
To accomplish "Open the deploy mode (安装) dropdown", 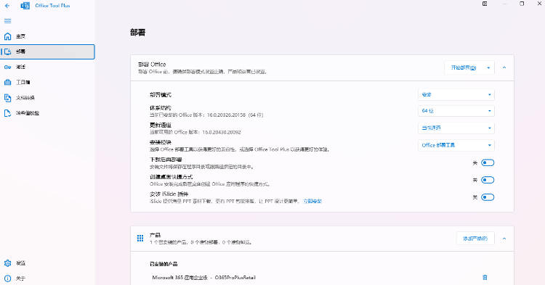I will 456,95.
